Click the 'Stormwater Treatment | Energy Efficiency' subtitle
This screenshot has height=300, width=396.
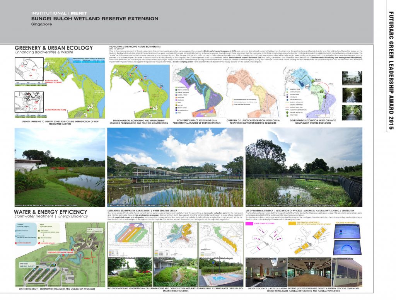51,216
